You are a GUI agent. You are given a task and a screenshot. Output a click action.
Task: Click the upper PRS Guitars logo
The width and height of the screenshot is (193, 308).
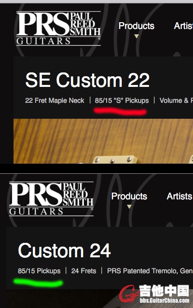tap(58, 28)
